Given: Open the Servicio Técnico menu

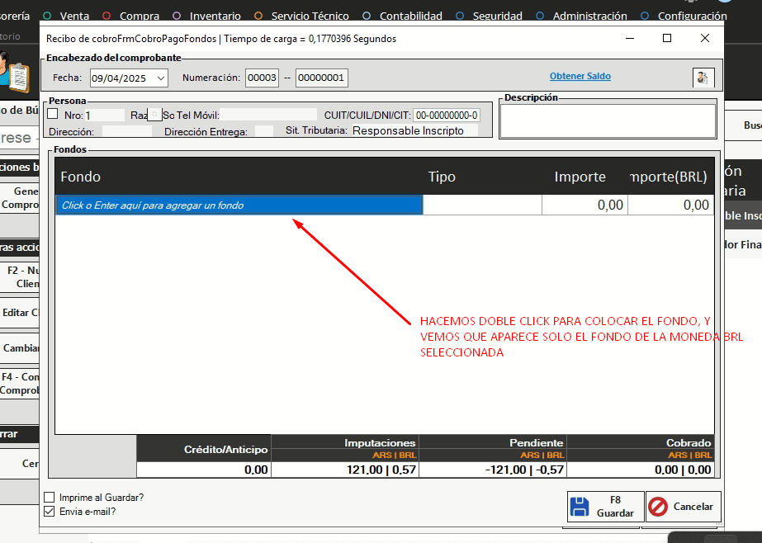Looking at the screenshot, I should [310, 16].
